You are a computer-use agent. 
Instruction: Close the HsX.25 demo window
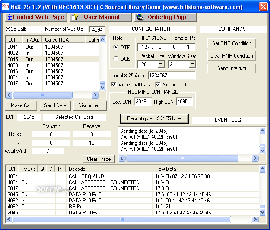[263, 7]
